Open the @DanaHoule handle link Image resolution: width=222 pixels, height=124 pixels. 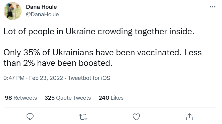(42, 14)
